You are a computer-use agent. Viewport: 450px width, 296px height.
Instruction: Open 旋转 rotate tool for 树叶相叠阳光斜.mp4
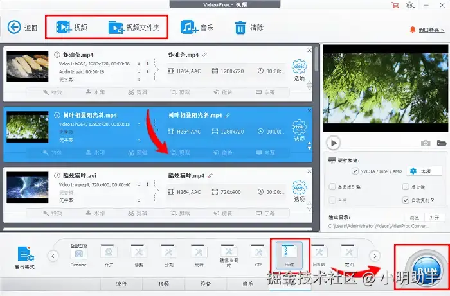[222, 153]
